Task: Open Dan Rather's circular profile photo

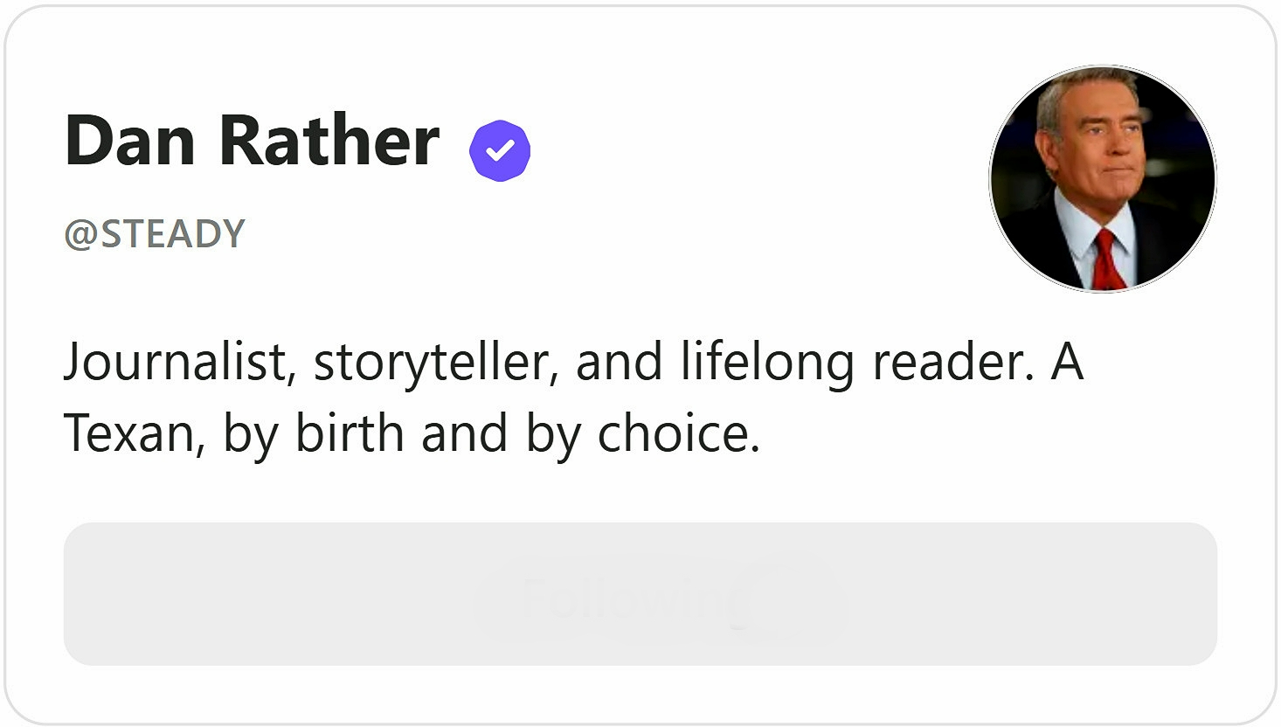Action: pos(1102,179)
